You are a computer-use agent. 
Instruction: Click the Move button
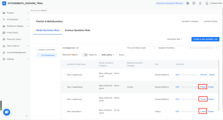click(x=121, y=55)
